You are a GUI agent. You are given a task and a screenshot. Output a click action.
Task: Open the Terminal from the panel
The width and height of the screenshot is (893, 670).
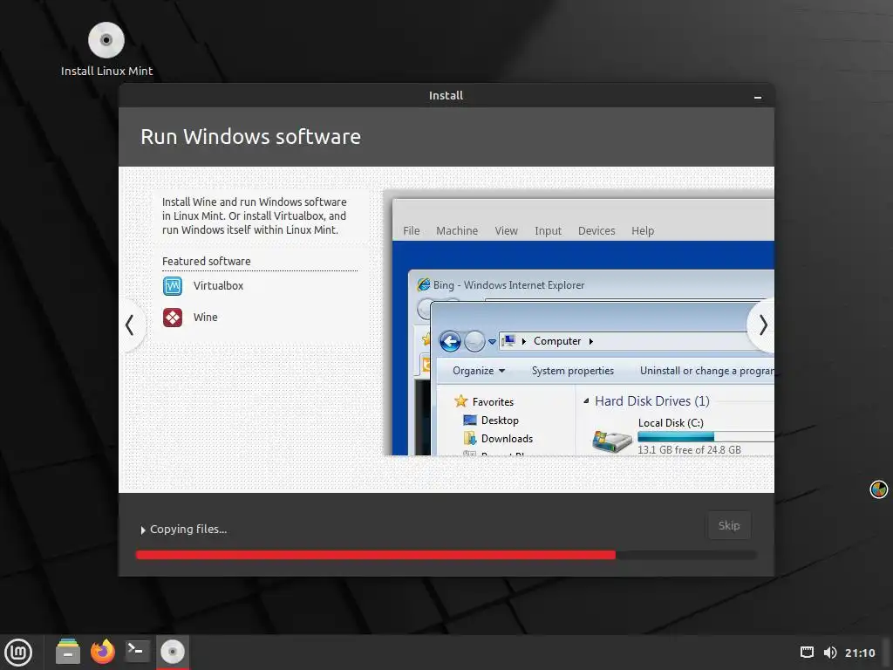click(137, 651)
